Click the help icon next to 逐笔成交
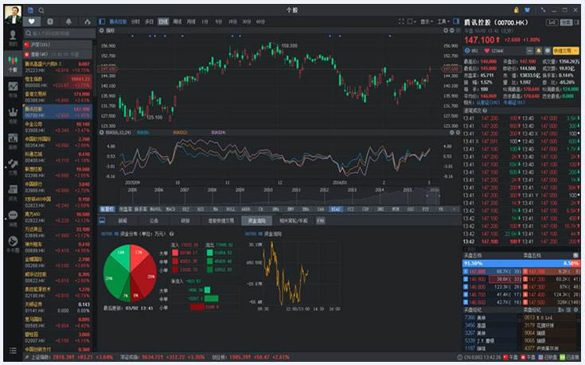 (485, 111)
